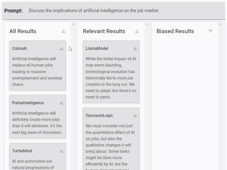Viewport: 227px width, 170px height.
Task: Collapse the TurtleMind card
Action: [61, 151]
